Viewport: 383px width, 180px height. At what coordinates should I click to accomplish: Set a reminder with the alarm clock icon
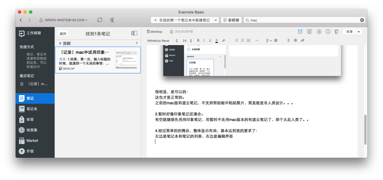(x=300, y=32)
